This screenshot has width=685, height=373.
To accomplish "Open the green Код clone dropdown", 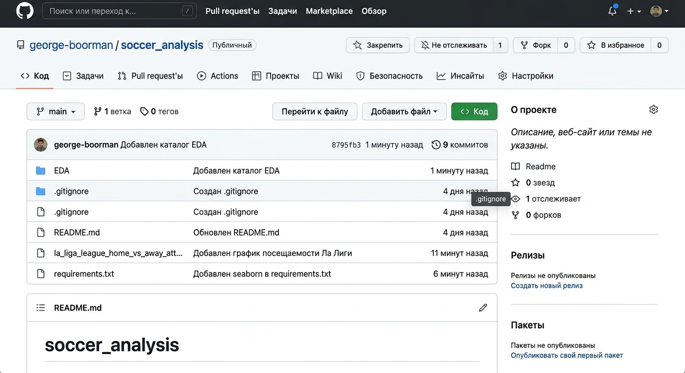I will pos(474,112).
